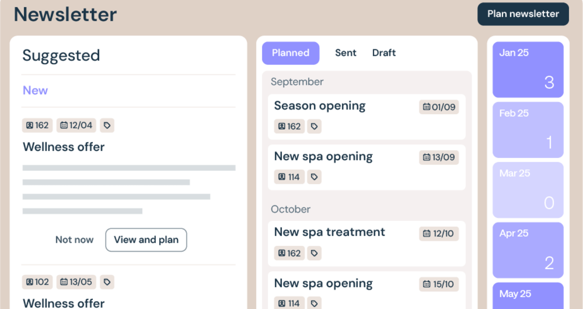The width and height of the screenshot is (583, 309).
Task: Click the 162 recipients badge on Season opening
Action: [x=289, y=127]
